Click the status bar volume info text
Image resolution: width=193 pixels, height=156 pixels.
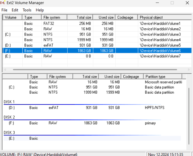[39, 154]
